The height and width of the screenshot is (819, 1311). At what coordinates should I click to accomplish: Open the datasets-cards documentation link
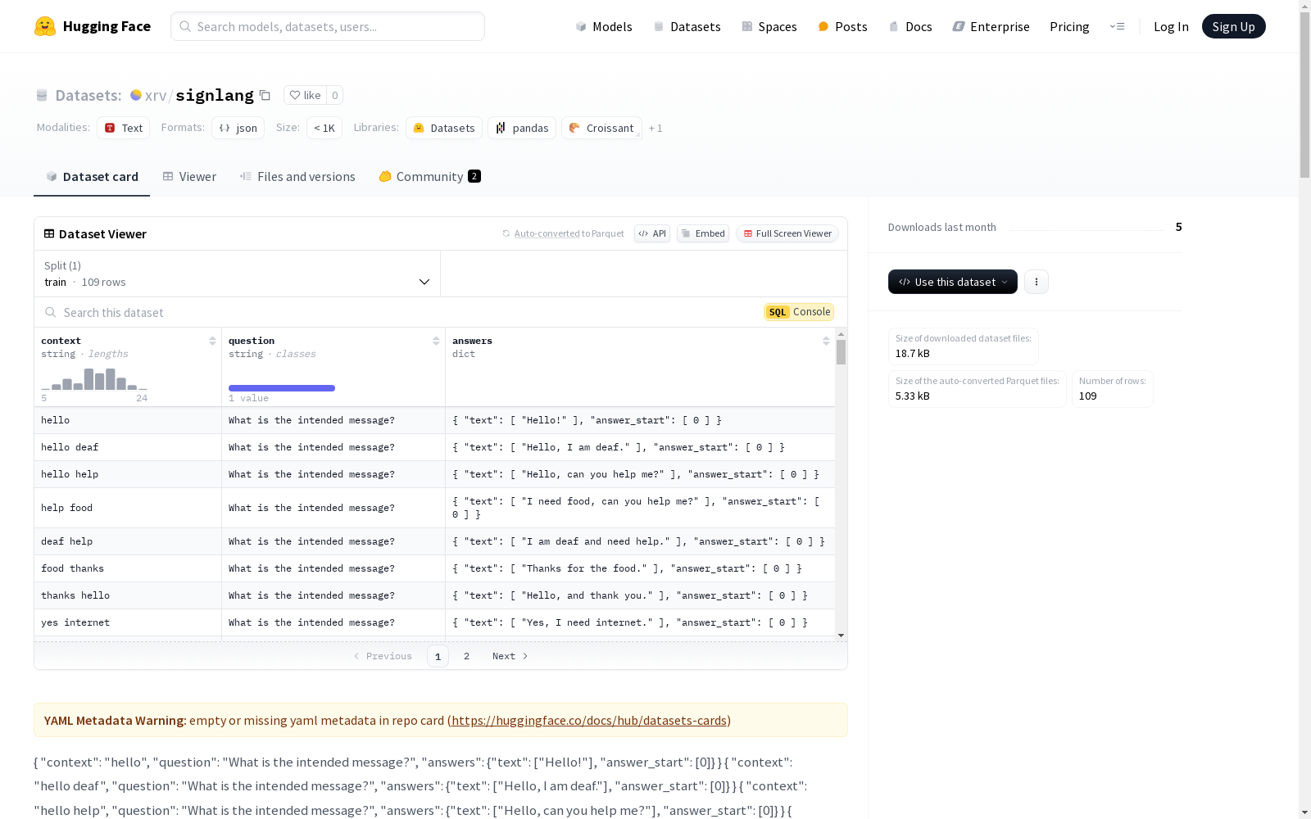[589, 721]
